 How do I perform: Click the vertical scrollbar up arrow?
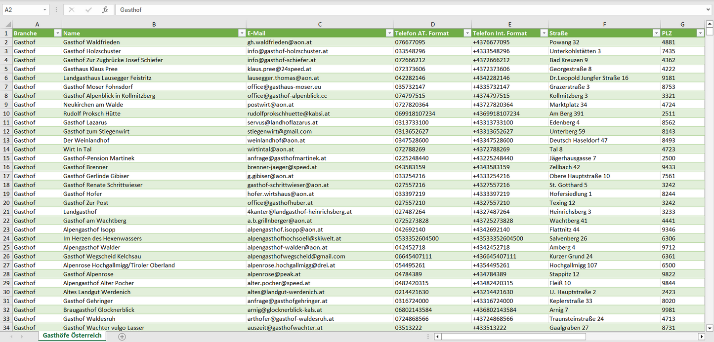point(710,24)
